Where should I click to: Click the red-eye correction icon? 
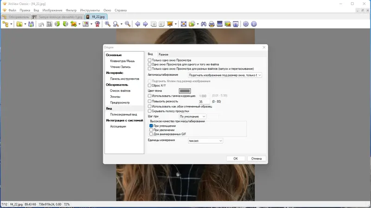[97, 24]
